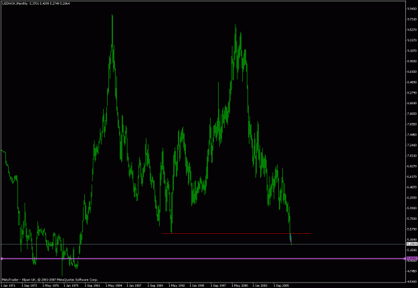Click the '1 Sep 1973' date label
The image size is (418, 288).
pos(29,285)
